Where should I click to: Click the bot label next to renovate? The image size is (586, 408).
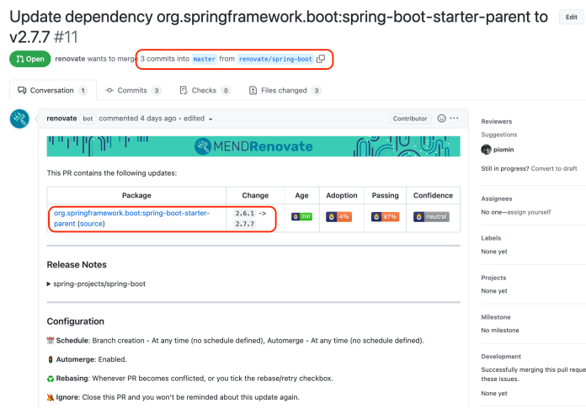(x=88, y=119)
